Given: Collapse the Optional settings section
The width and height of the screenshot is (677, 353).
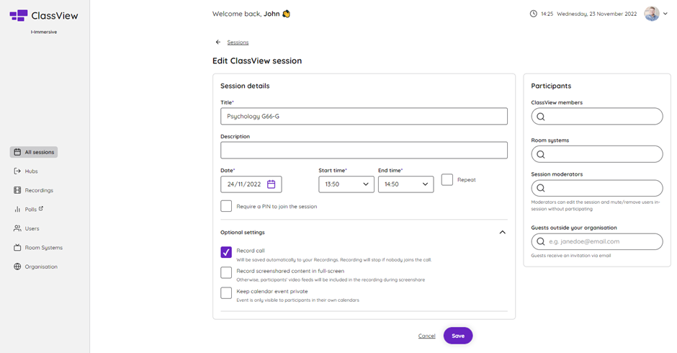Looking at the screenshot, I should coord(503,232).
